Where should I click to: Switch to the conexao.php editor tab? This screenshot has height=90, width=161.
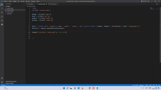point(53,4)
